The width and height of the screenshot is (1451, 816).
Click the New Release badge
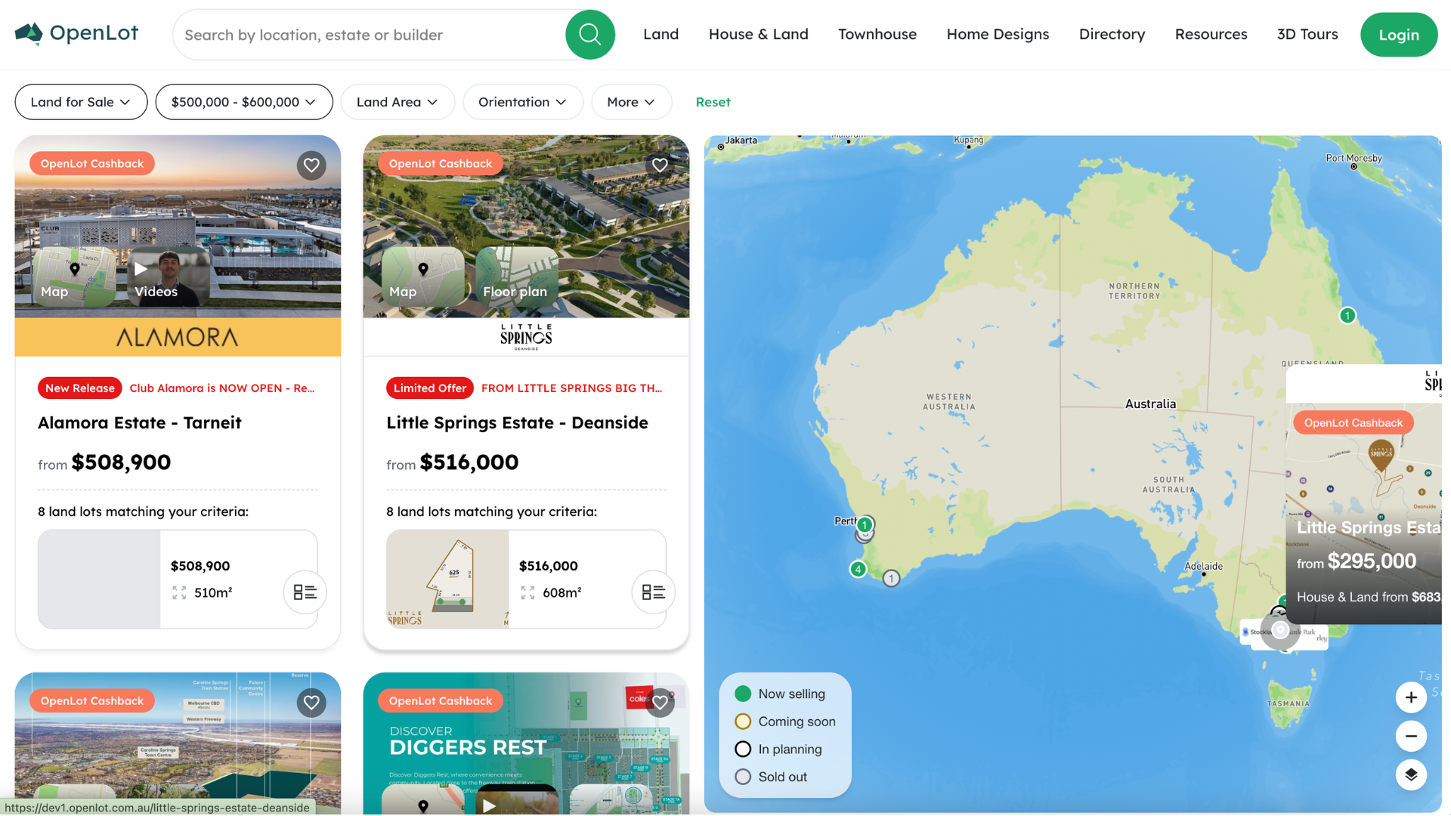click(x=79, y=388)
